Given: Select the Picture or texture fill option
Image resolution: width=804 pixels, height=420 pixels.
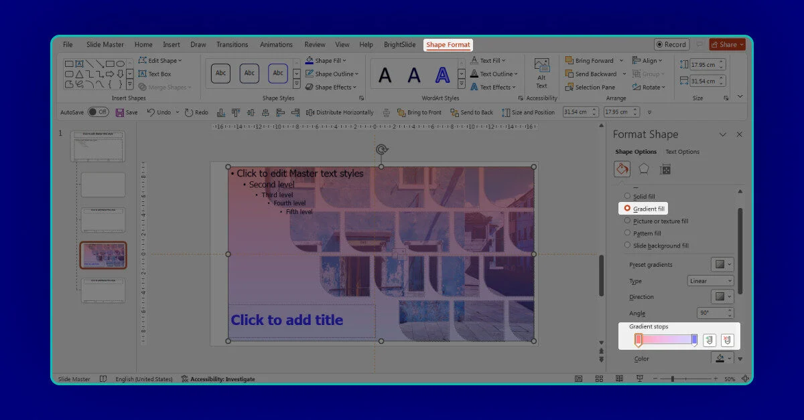Looking at the screenshot, I should point(627,221).
